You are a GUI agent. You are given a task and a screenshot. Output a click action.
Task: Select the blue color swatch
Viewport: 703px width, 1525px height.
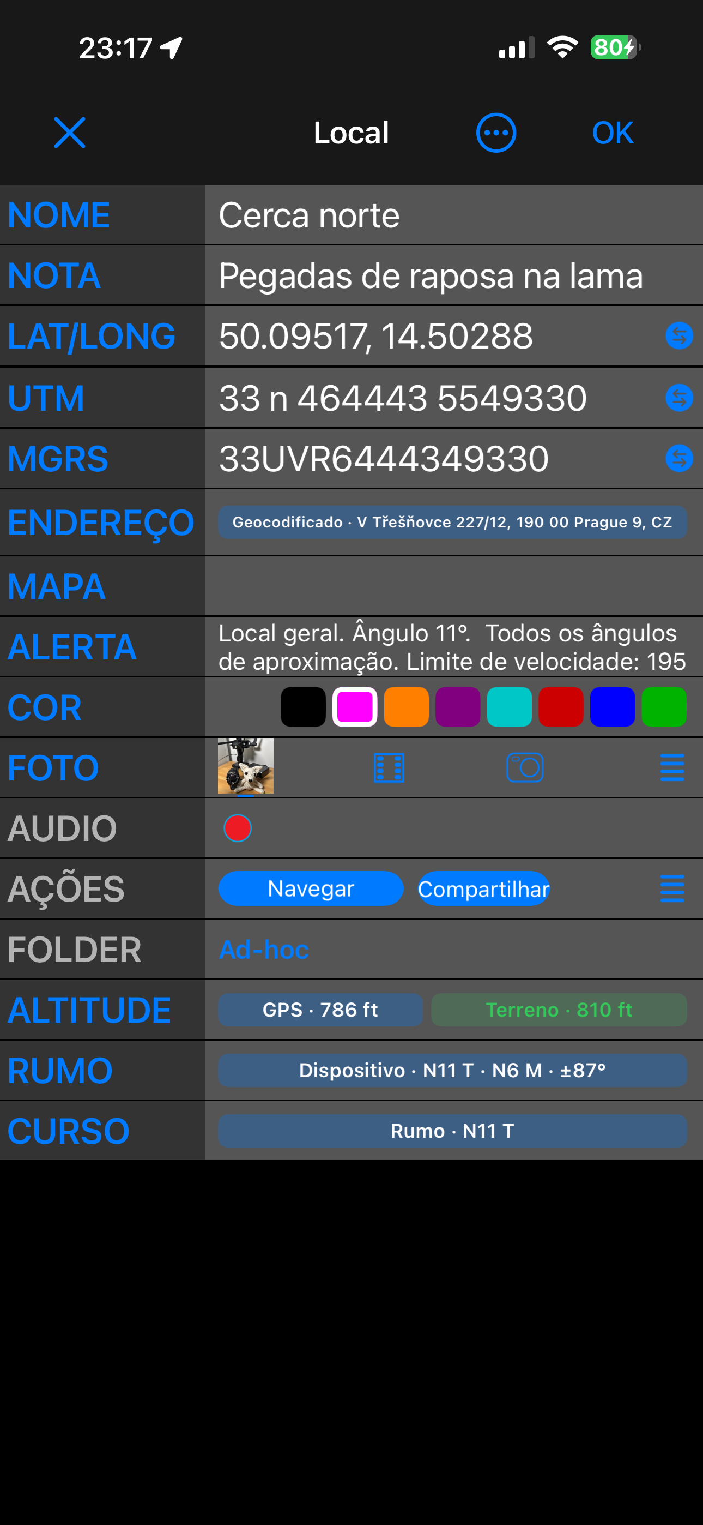pyautogui.click(x=612, y=707)
